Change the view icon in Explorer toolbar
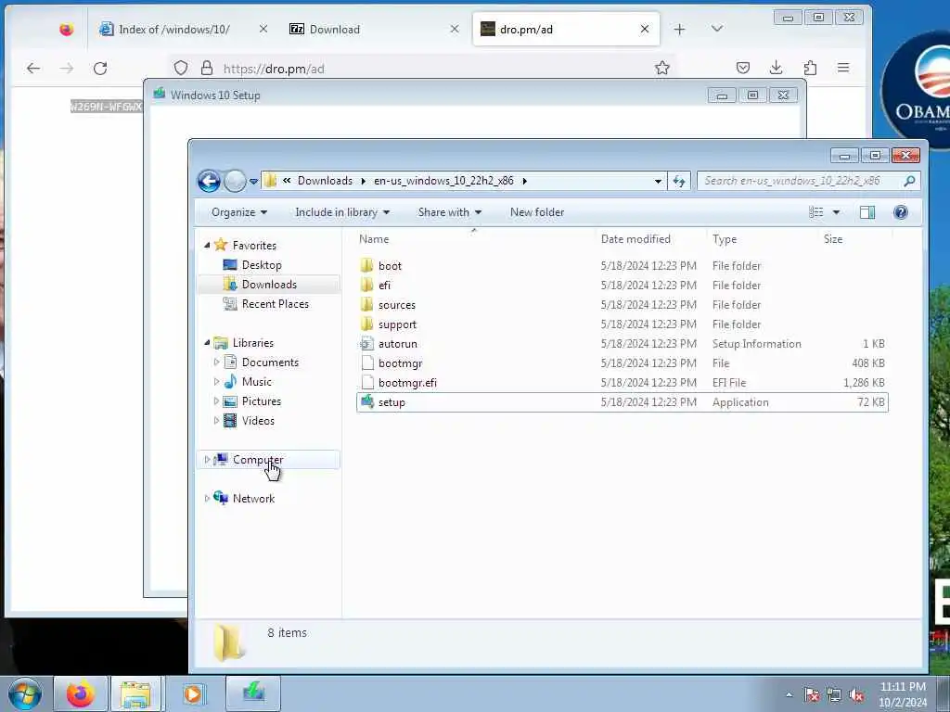Viewport: 950px width, 712px height. pos(816,212)
